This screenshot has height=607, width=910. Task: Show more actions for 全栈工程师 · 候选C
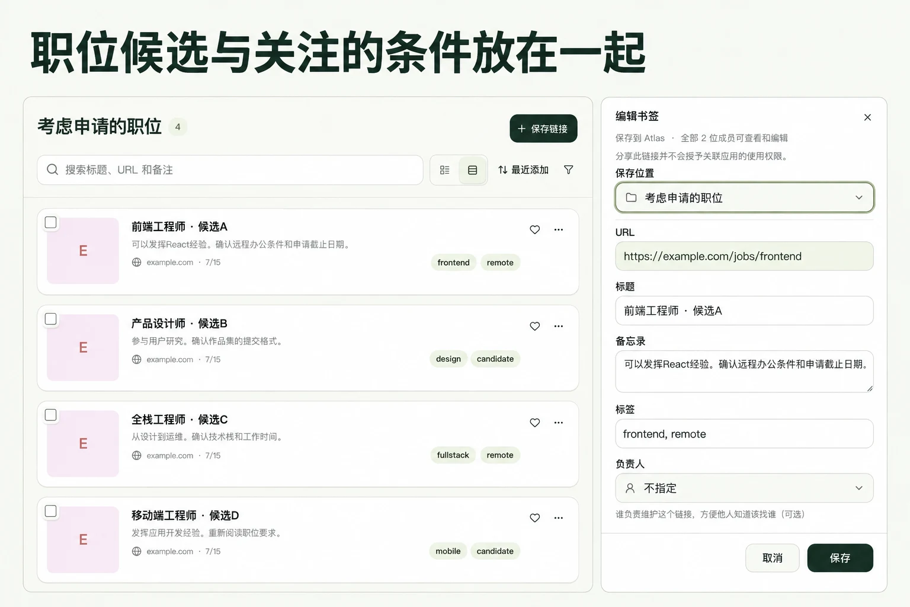click(559, 423)
